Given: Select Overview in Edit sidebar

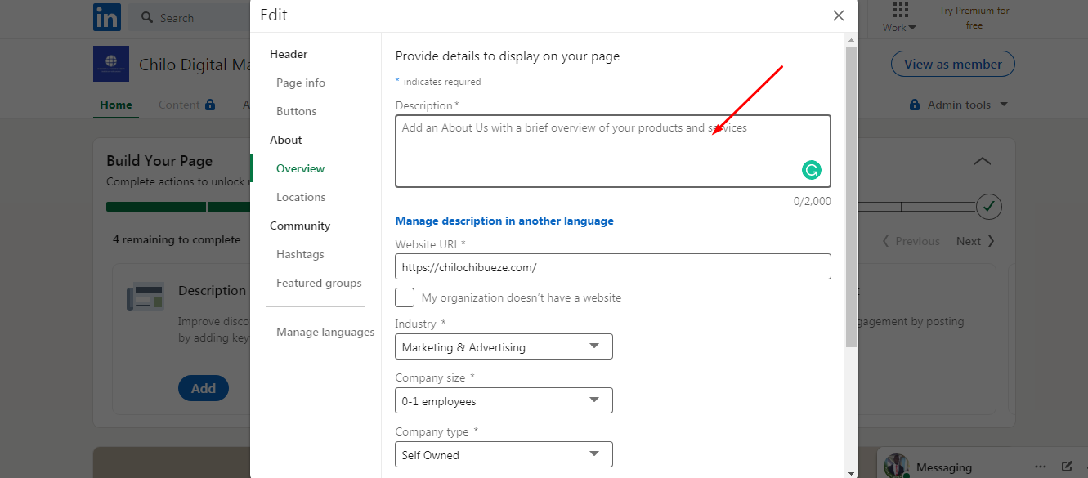Looking at the screenshot, I should pyautogui.click(x=301, y=168).
